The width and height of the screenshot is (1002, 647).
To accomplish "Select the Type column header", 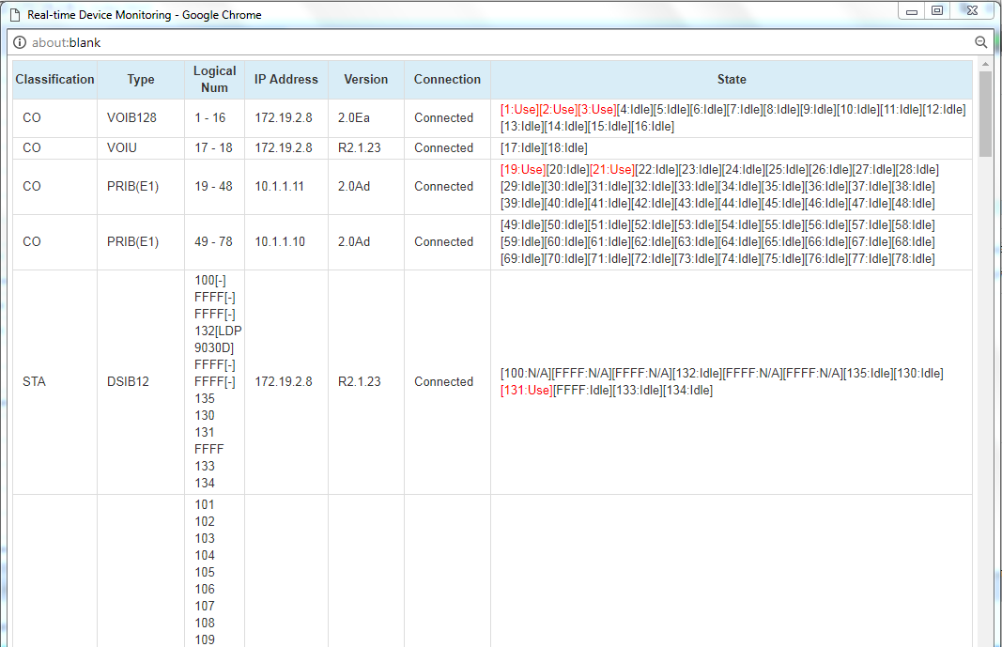I will (x=141, y=80).
